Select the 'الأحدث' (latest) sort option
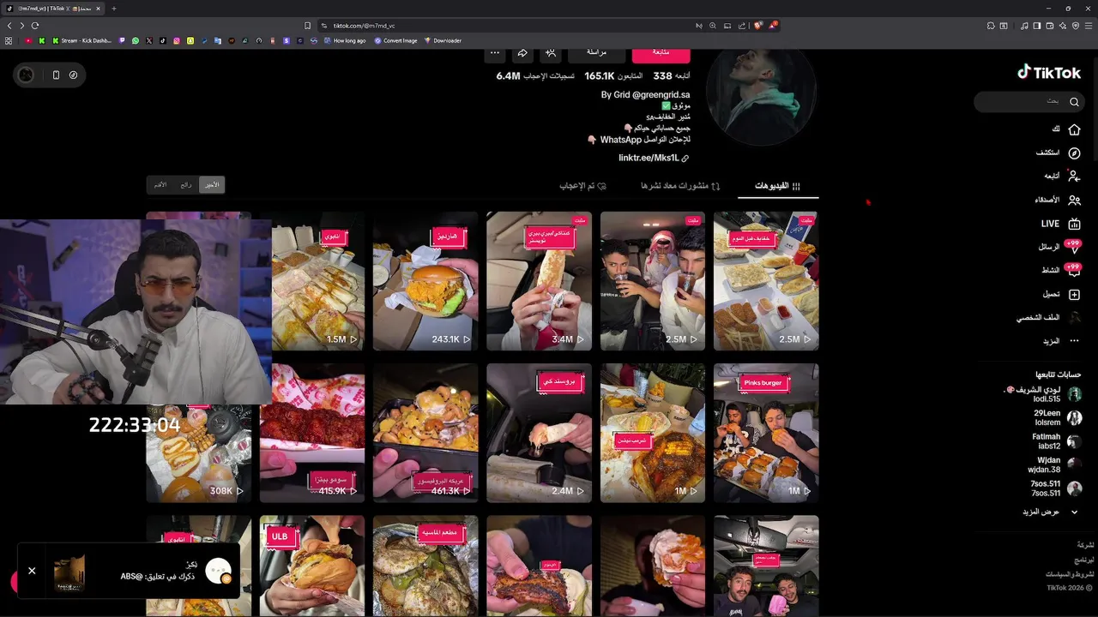 tap(212, 184)
